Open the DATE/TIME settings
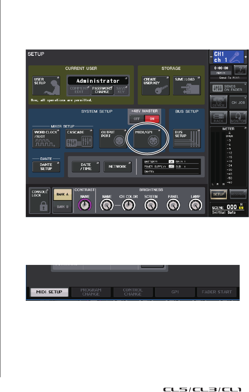Screen dimensions: 249x392 86,167
